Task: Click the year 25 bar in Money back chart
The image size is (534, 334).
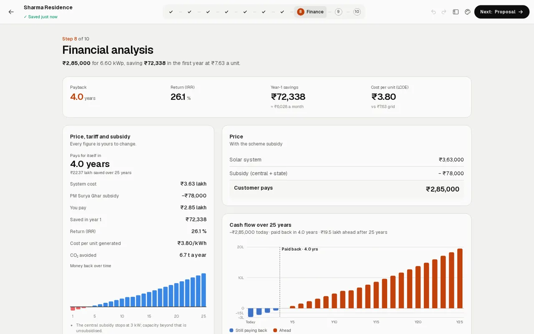Action: (x=204, y=290)
